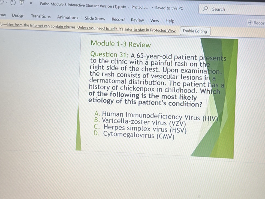Open the Design tab

(x=18, y=16)
